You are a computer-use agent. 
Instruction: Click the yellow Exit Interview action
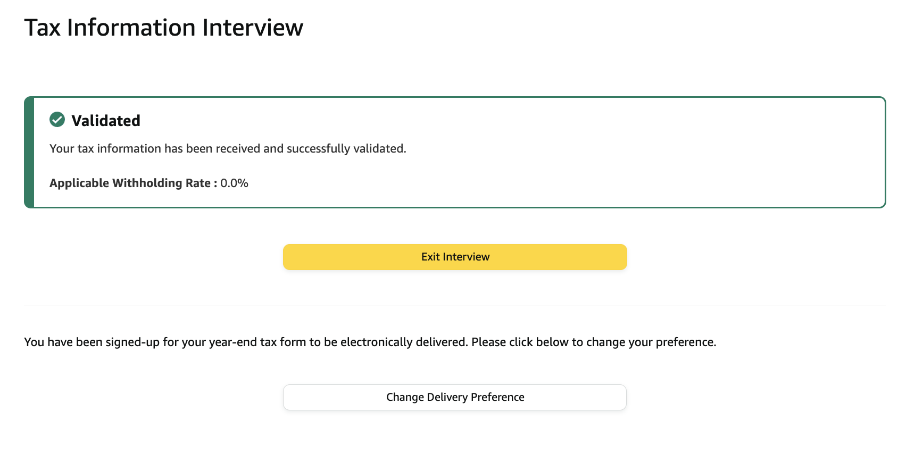tap(455, 257)
